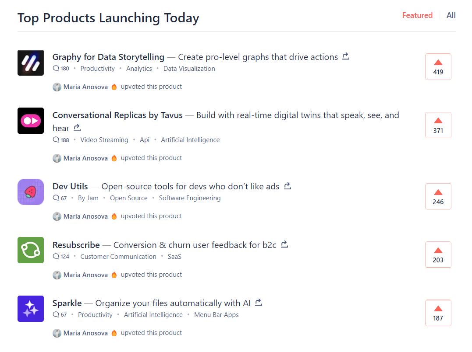Open Maria Anosova profile under Graphy

tap(85, 87)
